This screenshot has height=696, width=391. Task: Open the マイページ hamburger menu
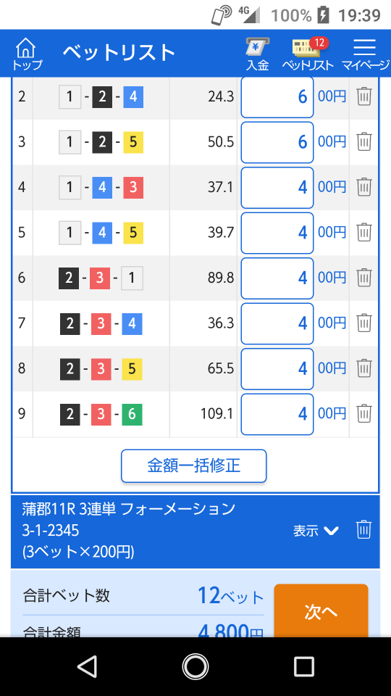[x=365, y=54]
